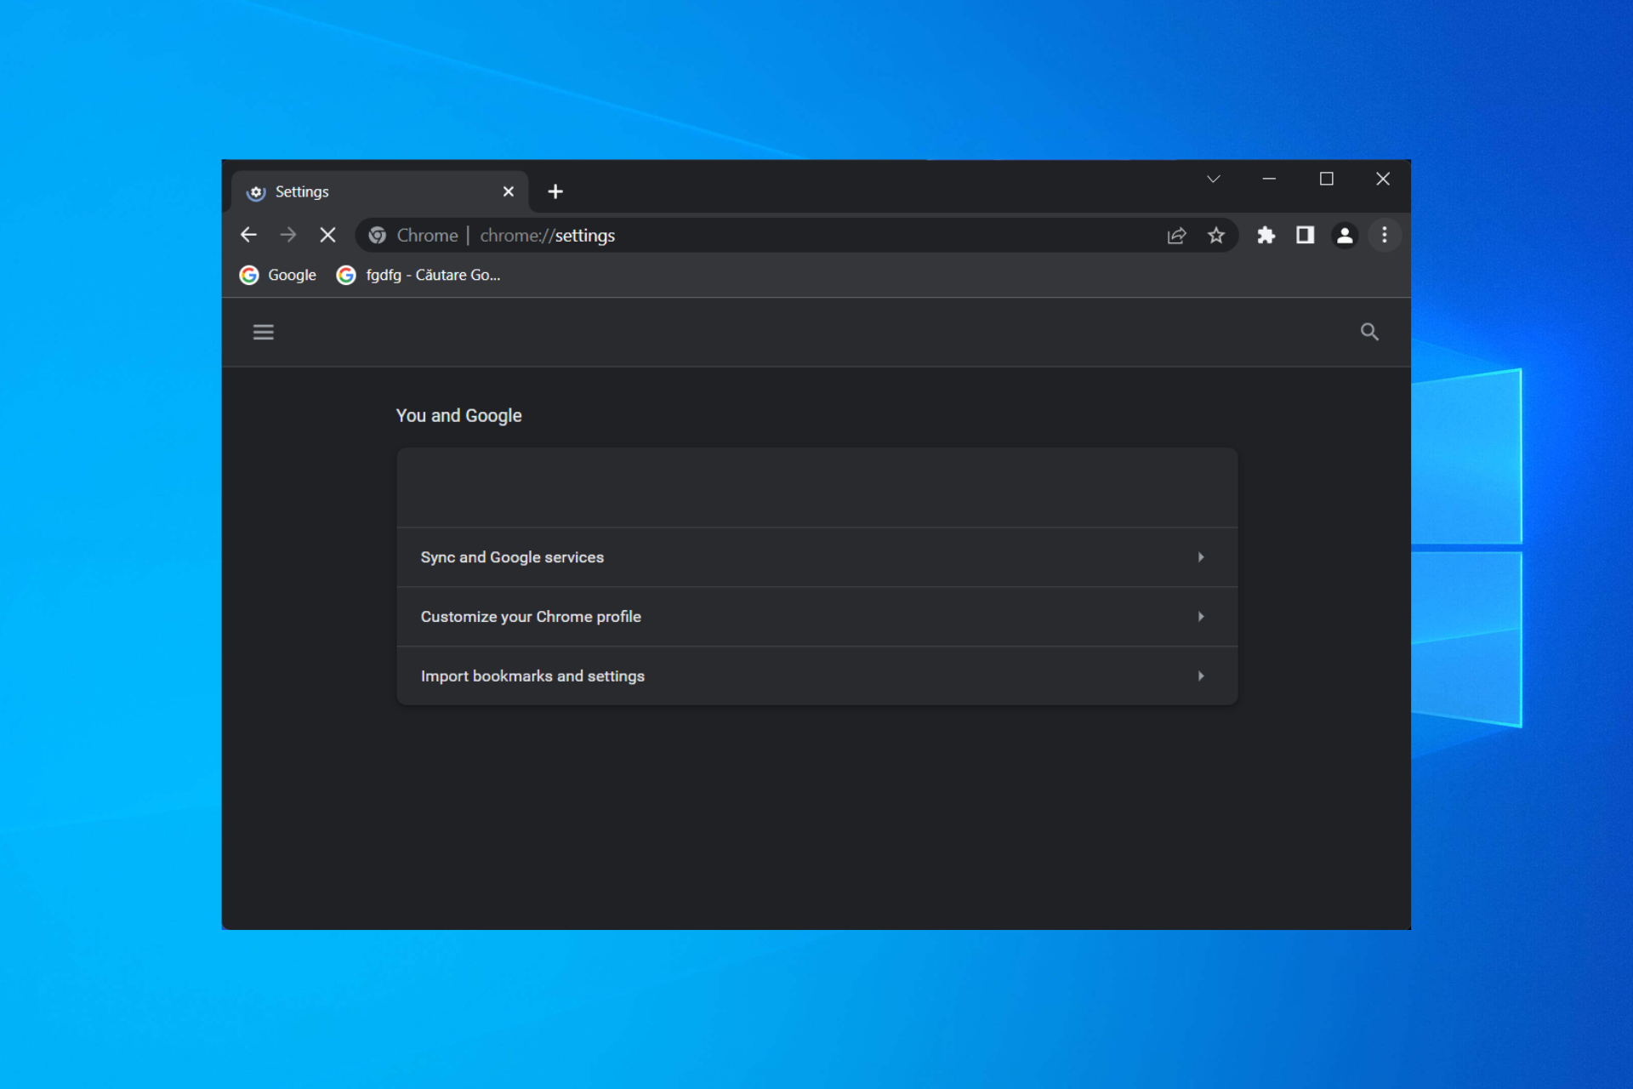
Task: Stop loading the page
Action: (327, 235)
